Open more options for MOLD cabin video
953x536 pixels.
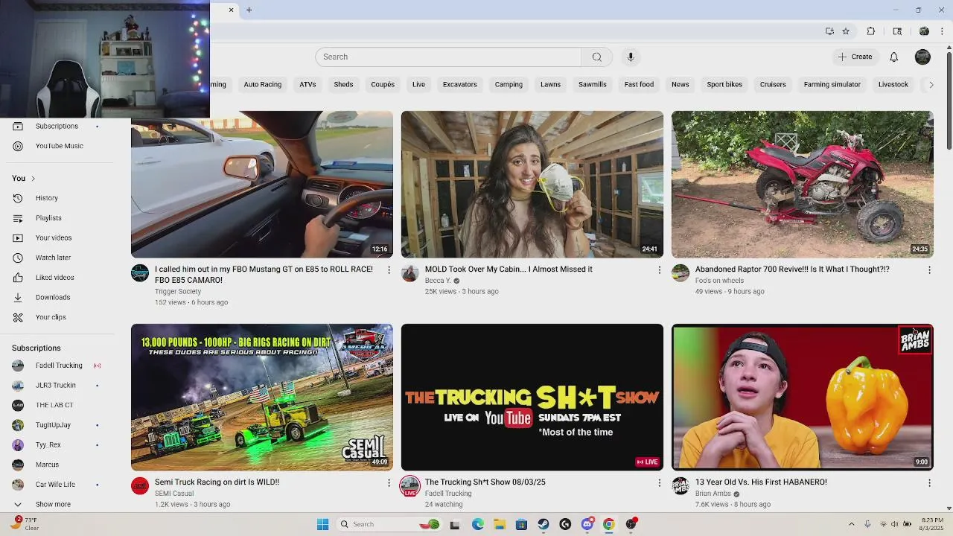(659, 269)
